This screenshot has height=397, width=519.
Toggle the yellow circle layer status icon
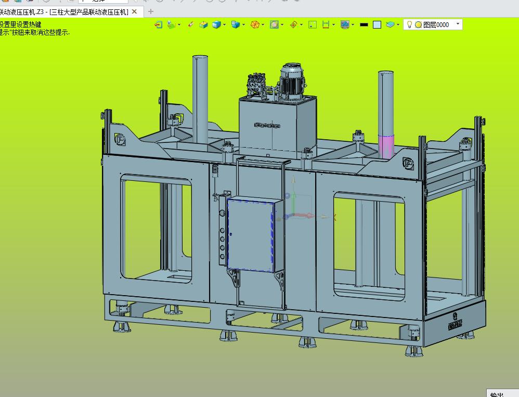click(x=418, y=25)
